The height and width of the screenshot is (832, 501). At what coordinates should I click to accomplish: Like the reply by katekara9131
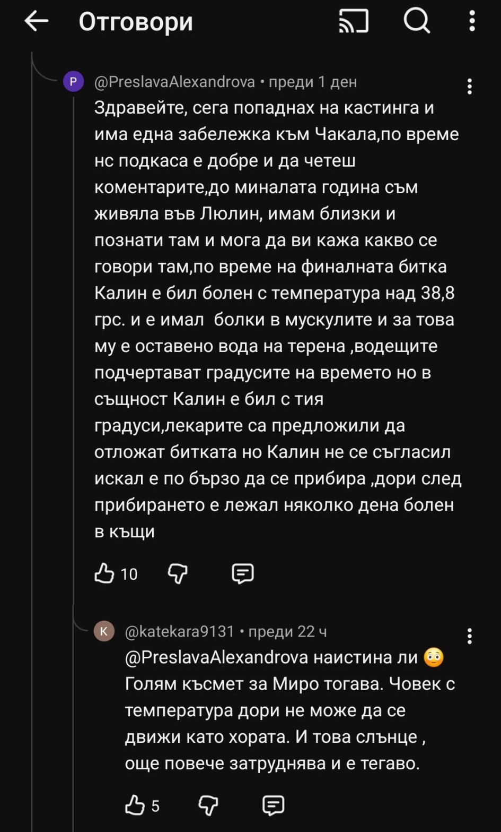coord(135,805)
